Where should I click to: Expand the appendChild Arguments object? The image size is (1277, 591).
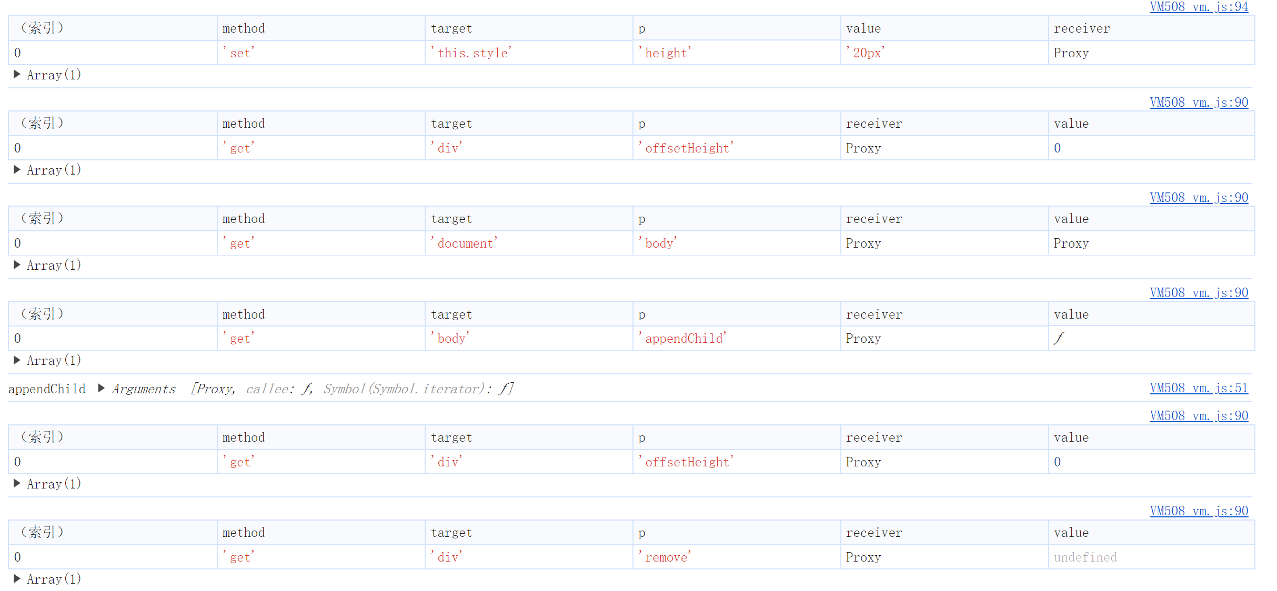102,389
